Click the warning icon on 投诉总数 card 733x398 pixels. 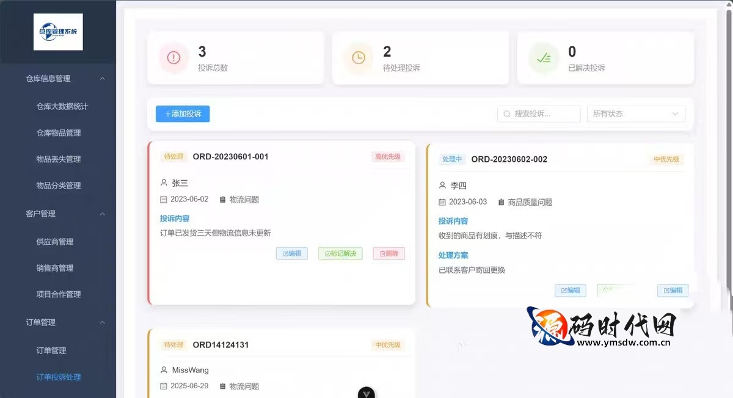tap(173, 58)
